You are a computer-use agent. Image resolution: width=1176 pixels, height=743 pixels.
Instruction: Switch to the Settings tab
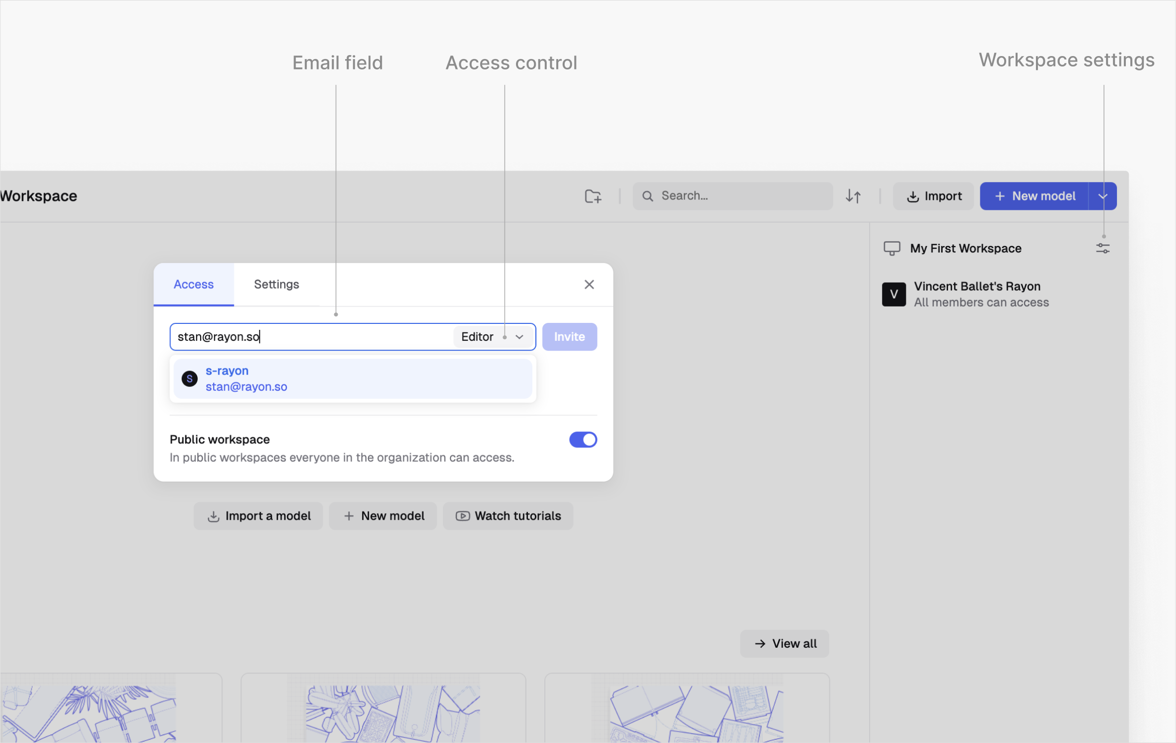pos(276,284)
